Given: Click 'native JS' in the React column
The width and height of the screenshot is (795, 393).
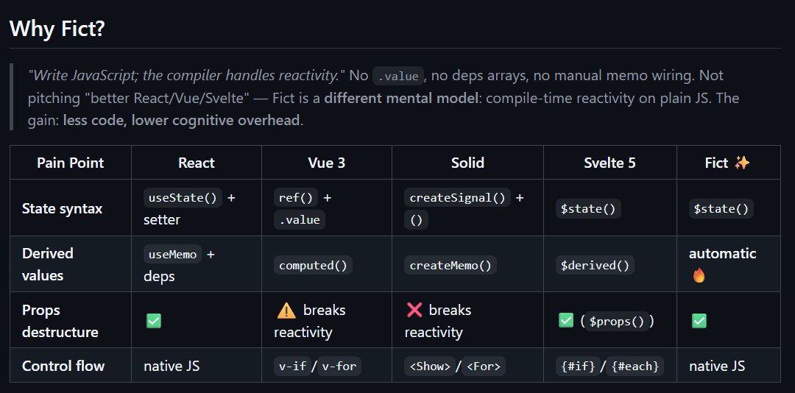Looking at the screenshot, I should 171,366.
